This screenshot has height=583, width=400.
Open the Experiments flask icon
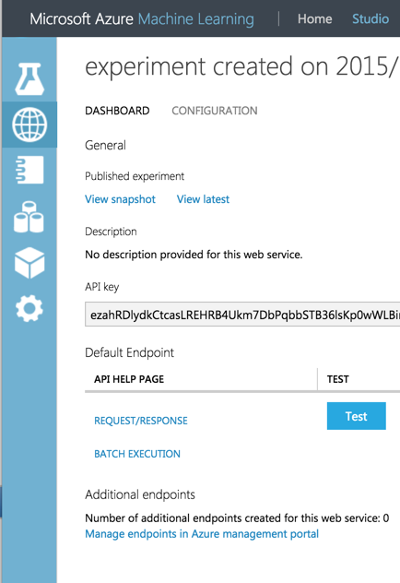point(29,78)
